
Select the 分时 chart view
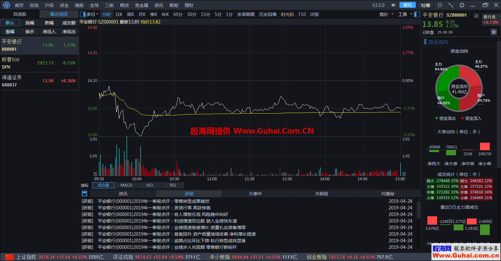click(107, 14)
